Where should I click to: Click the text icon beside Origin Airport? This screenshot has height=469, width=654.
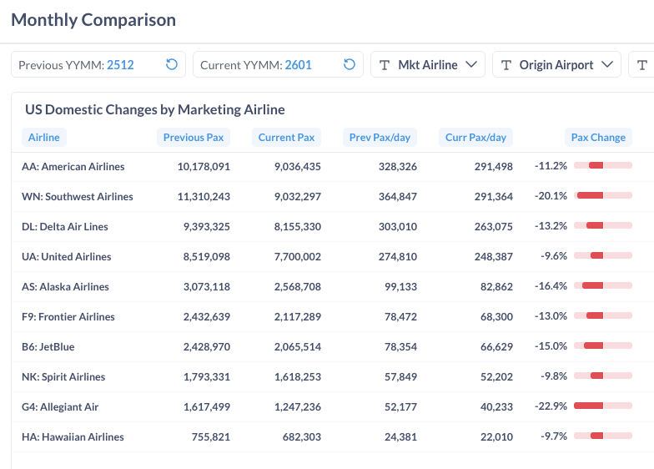coord(506,64)
